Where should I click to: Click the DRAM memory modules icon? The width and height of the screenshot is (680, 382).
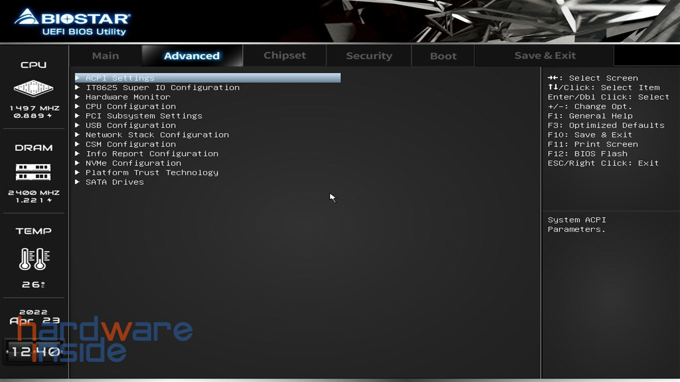[x=33, y=172]
